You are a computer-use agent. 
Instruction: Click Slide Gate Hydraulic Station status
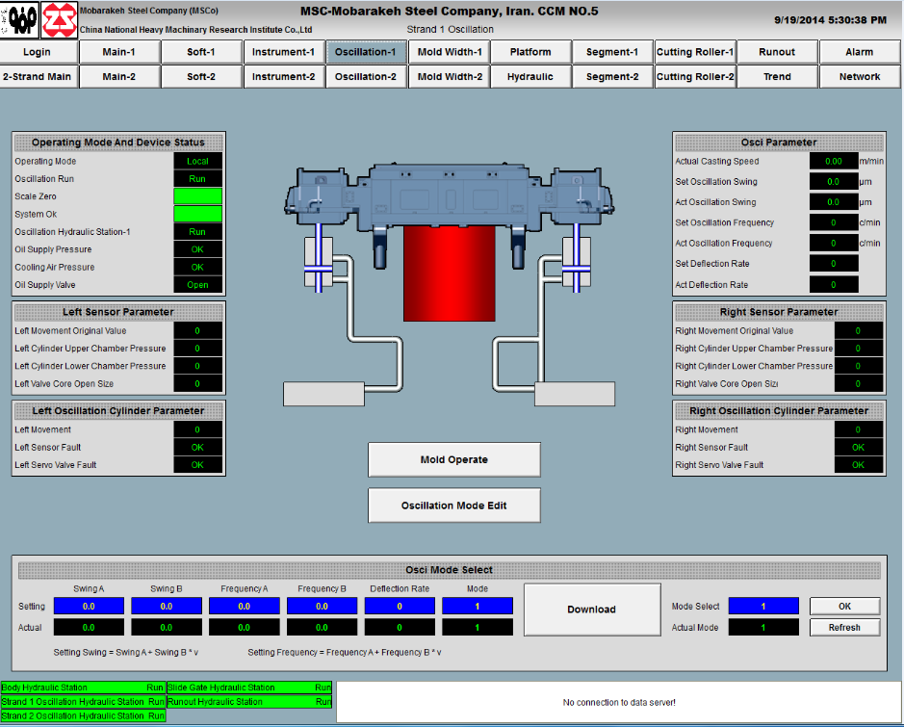pyautogui.click(x=249, y=688)
